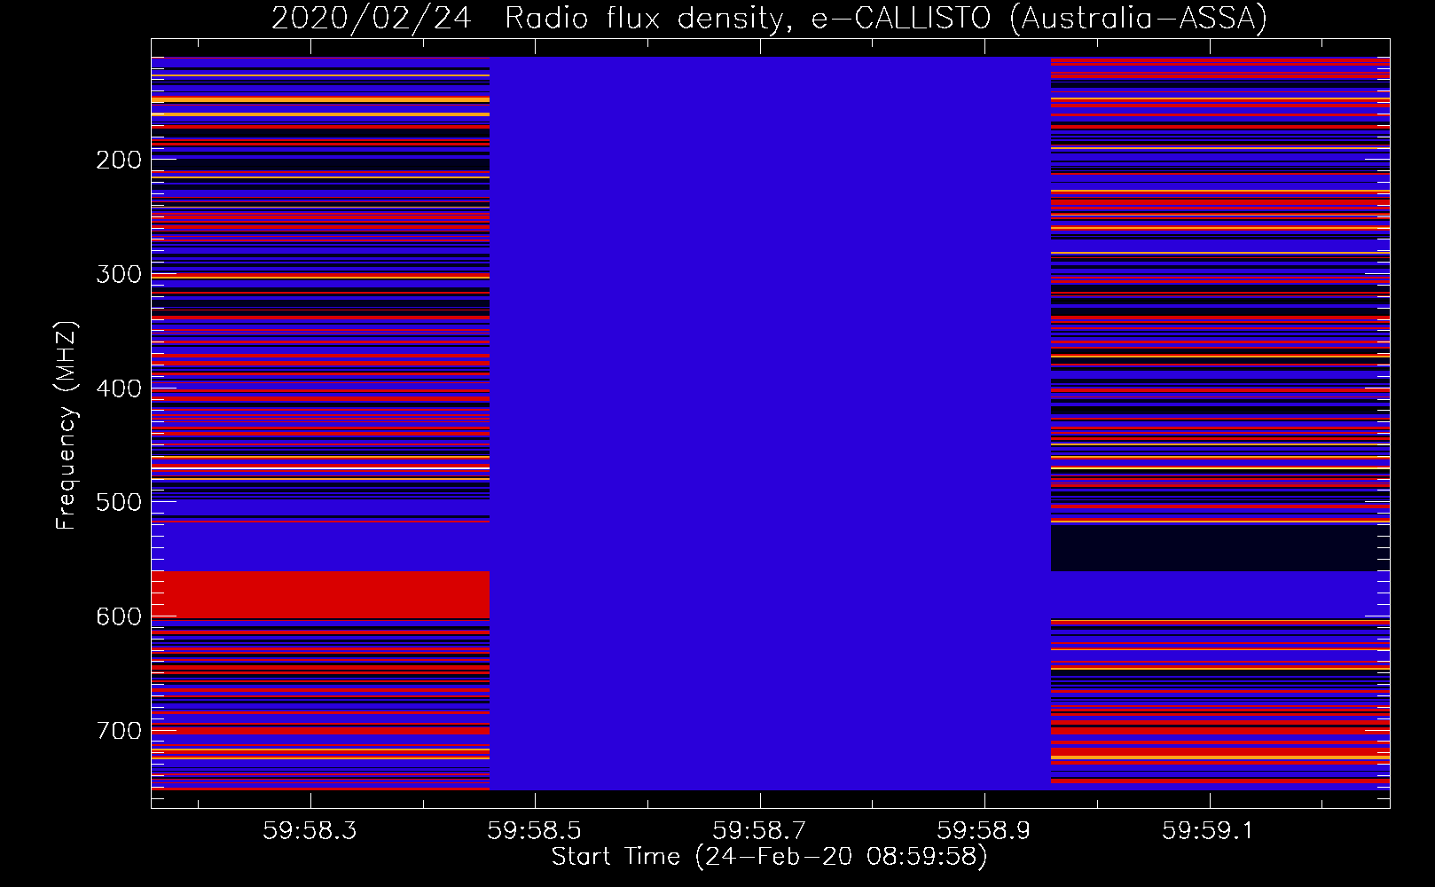Image resolution: width=1435 pixels, height=887 pixels.
Task: Click the 700 frequency tick label
Action: pos(119,731)
